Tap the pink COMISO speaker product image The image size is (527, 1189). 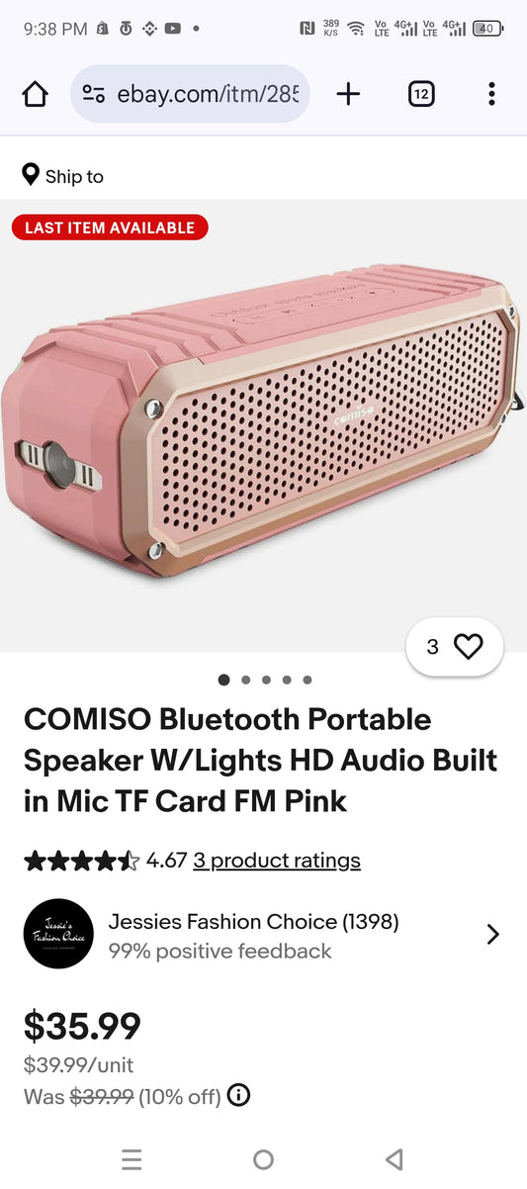click(263, 425)
